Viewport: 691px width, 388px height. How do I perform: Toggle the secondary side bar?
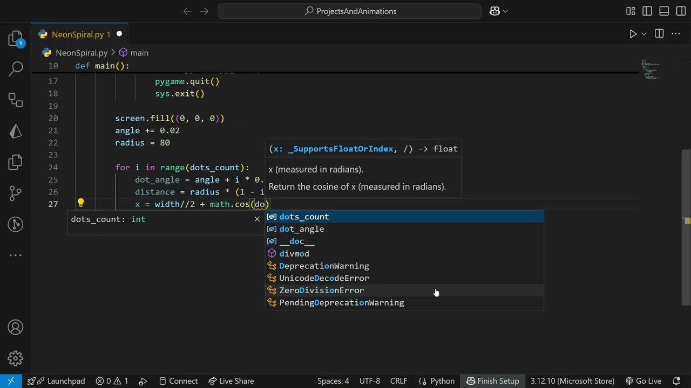click(x=681, y=11)
